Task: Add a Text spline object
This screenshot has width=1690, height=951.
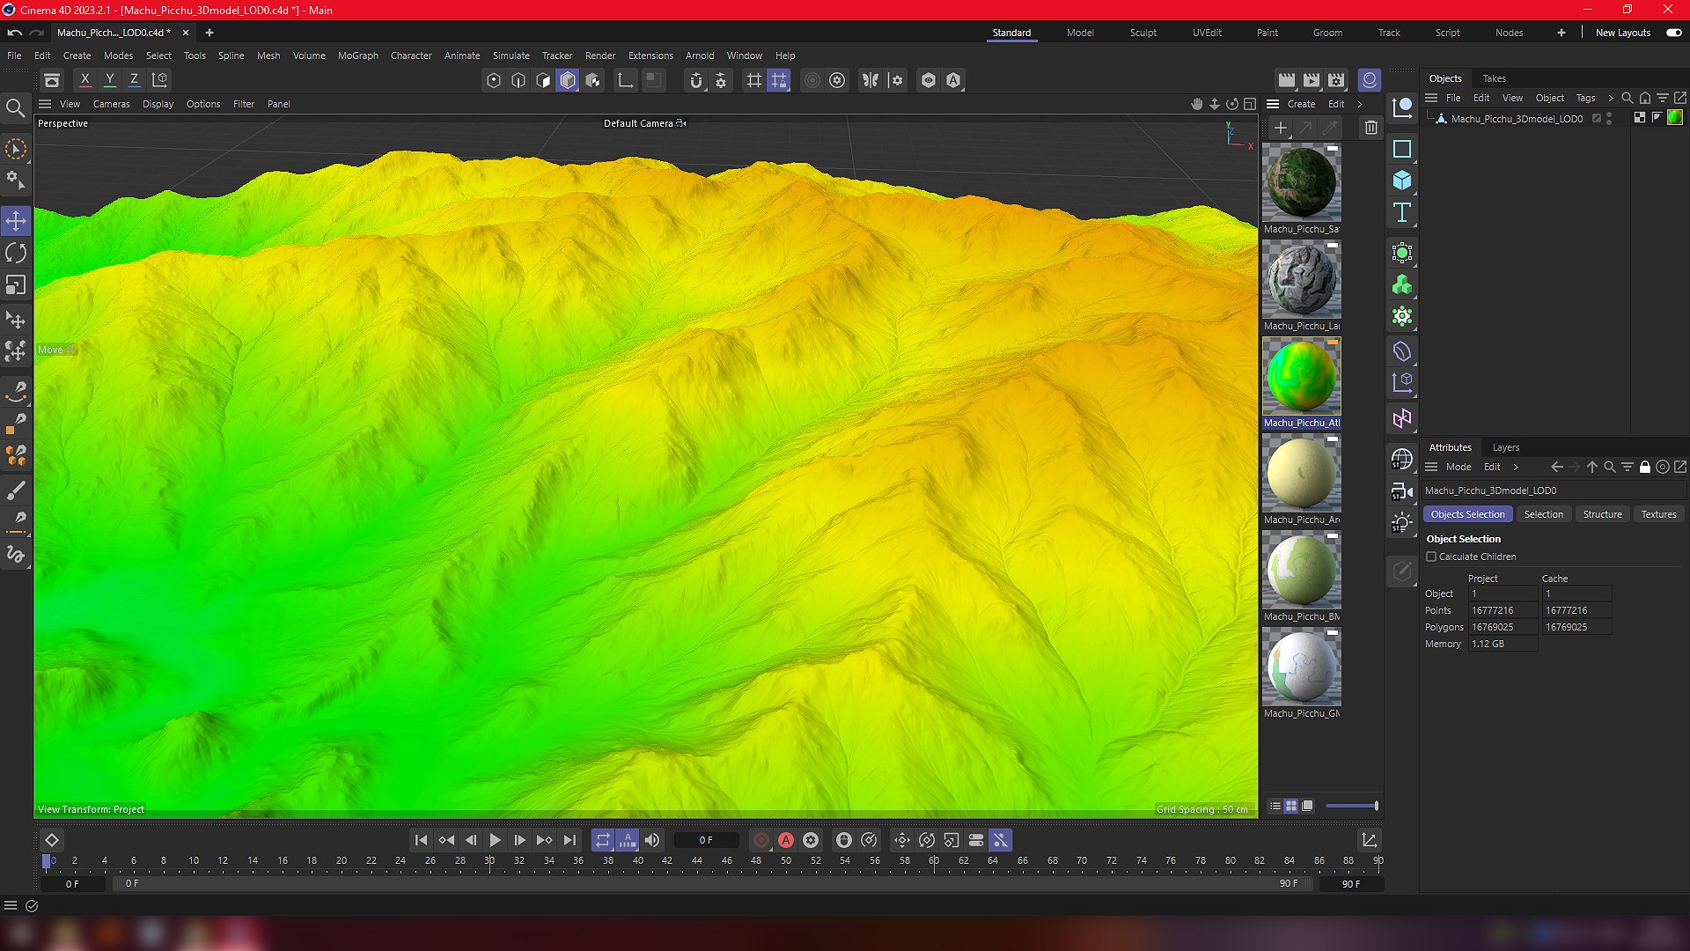Action: coord(1402,212)
